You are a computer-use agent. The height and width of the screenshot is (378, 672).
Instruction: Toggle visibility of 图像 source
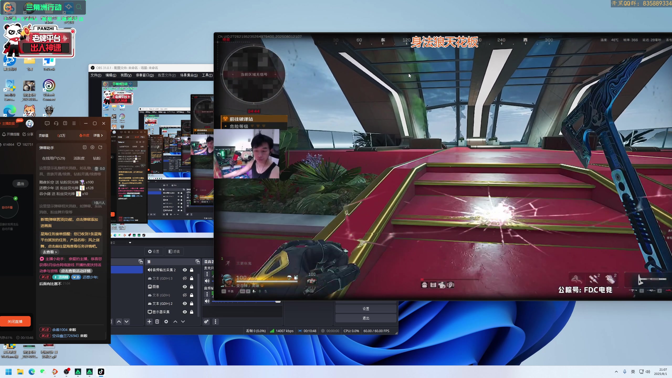click(185, 287)
